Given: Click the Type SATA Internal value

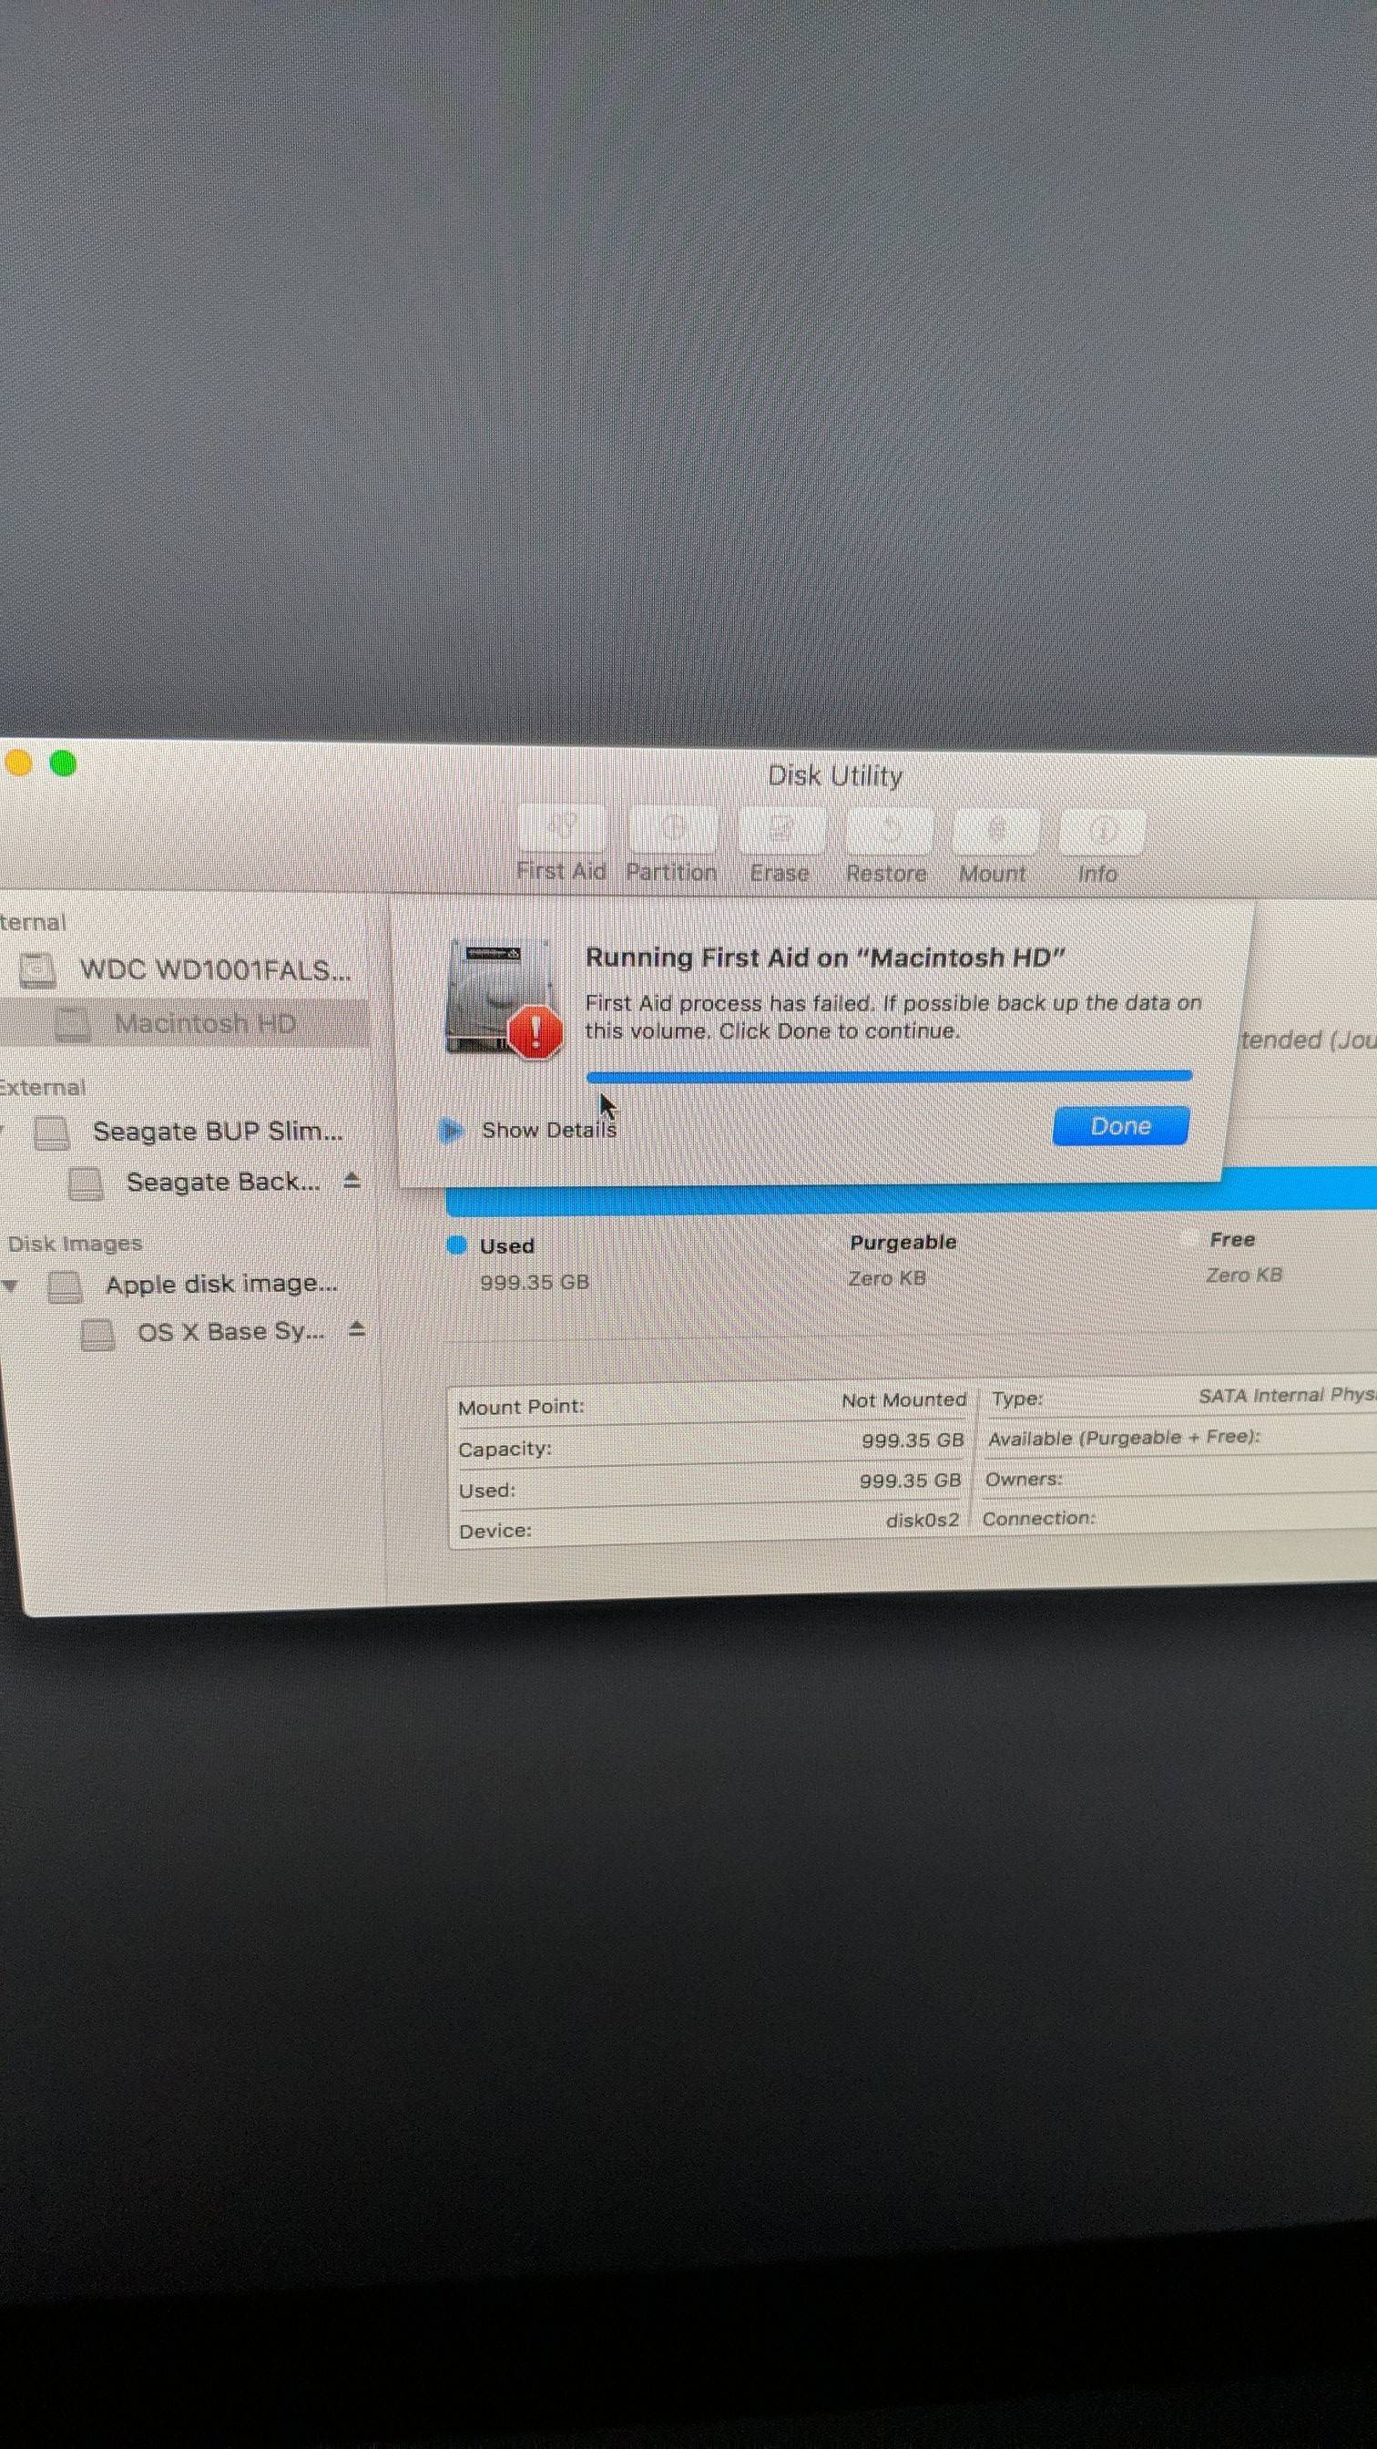Looking at the screenshot, I should click(1287, 1396).
